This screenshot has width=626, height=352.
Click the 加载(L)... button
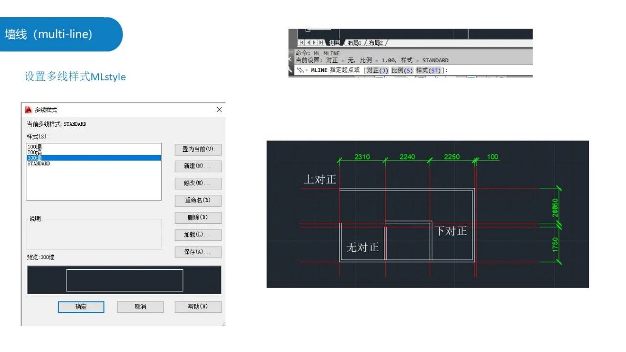point(198,235)
